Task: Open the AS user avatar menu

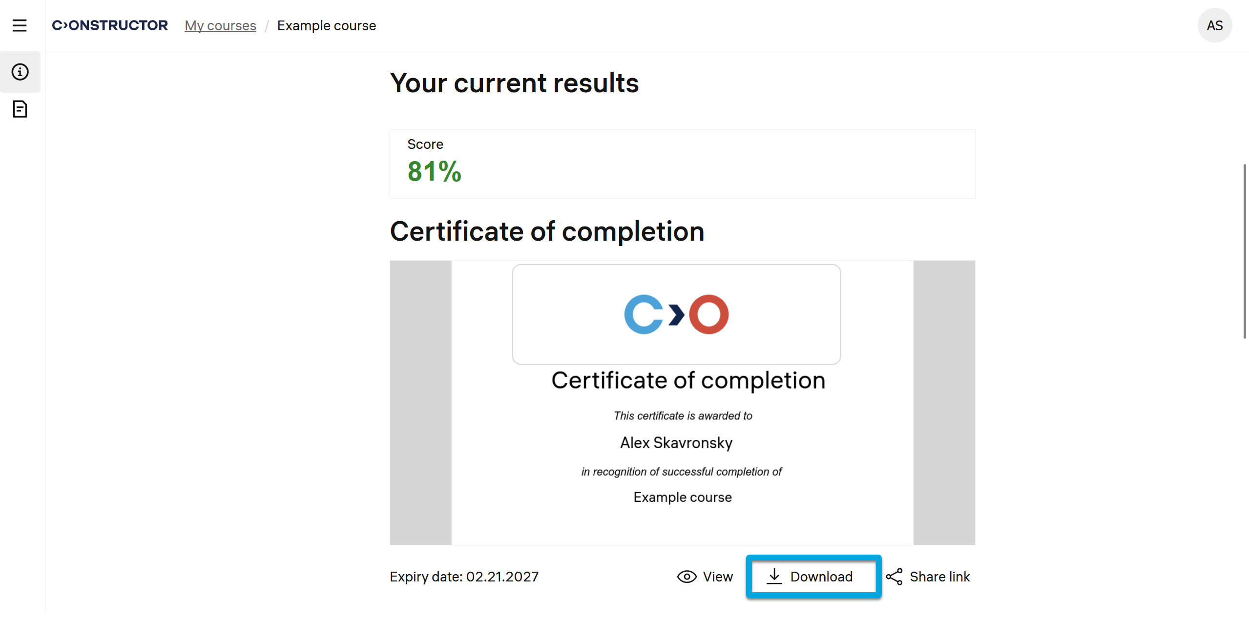Action: pyautogui.click(x=1214, y=25)
